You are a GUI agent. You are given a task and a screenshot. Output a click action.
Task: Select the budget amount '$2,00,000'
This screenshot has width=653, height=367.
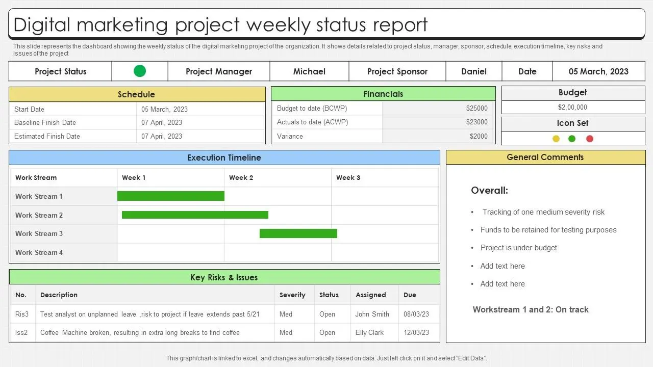572,107
